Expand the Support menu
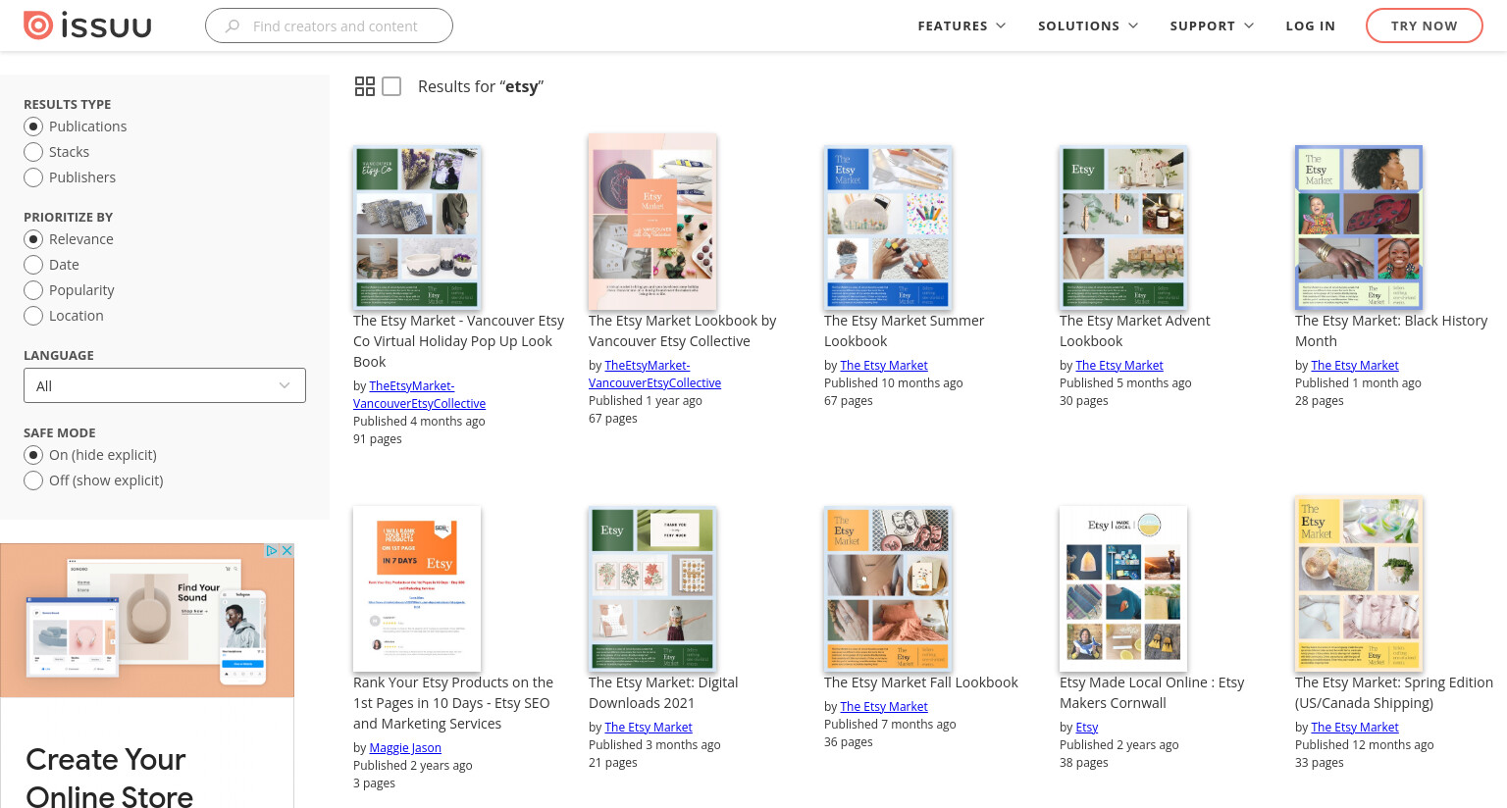The width and height of the screenshot is (1507, 808). (1212, 25)
